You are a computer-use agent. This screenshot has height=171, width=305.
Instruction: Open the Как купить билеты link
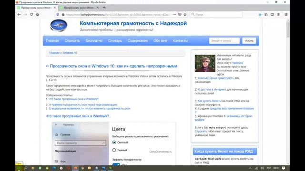point(210,101)
